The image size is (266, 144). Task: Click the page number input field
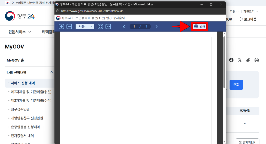134,27
